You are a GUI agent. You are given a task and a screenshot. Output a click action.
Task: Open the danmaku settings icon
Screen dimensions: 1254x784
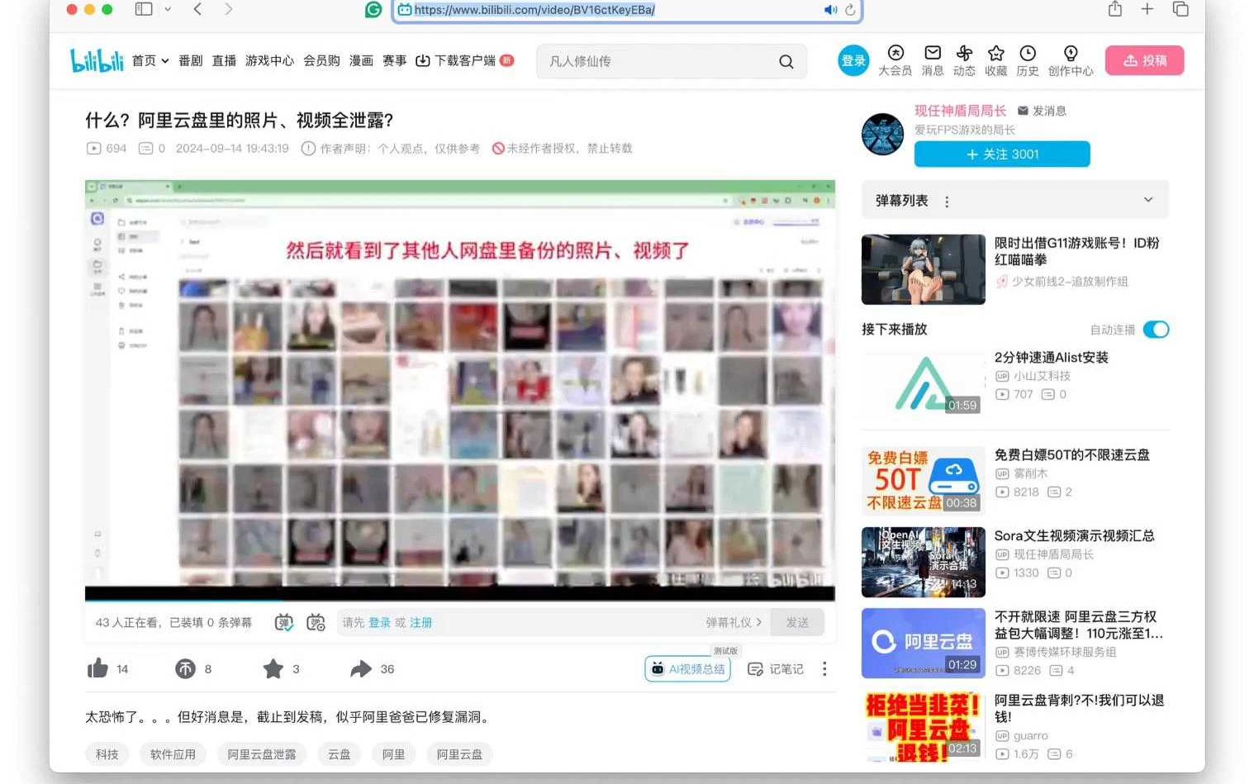pos(316,622)
